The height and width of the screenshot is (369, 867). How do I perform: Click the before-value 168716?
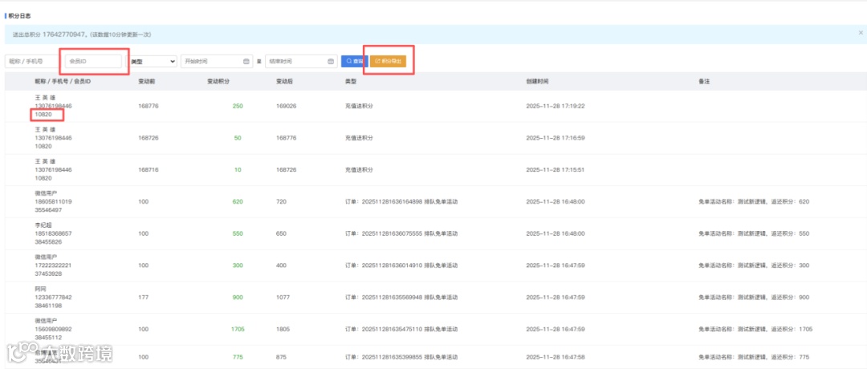tap(149, 170)
